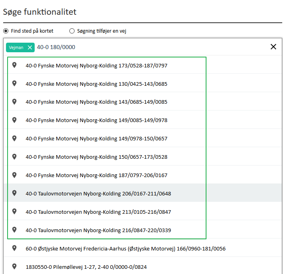Click pin icon for Taulovmotorvejen 206/0167-211/0648
The width and height of the screenshot is (283, 274).
[x=14, y=193]
